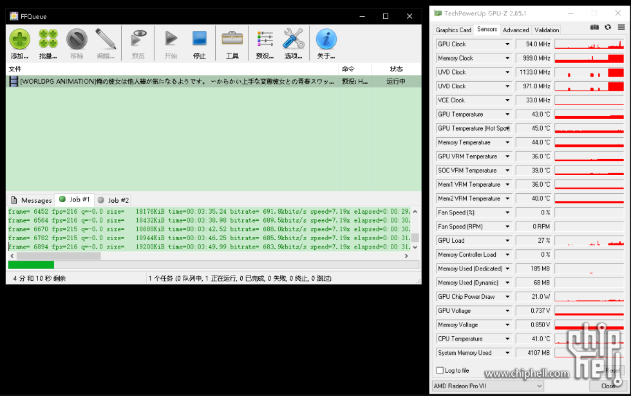
Task: Click the 状态 column header
Action: tap(396, 69)
